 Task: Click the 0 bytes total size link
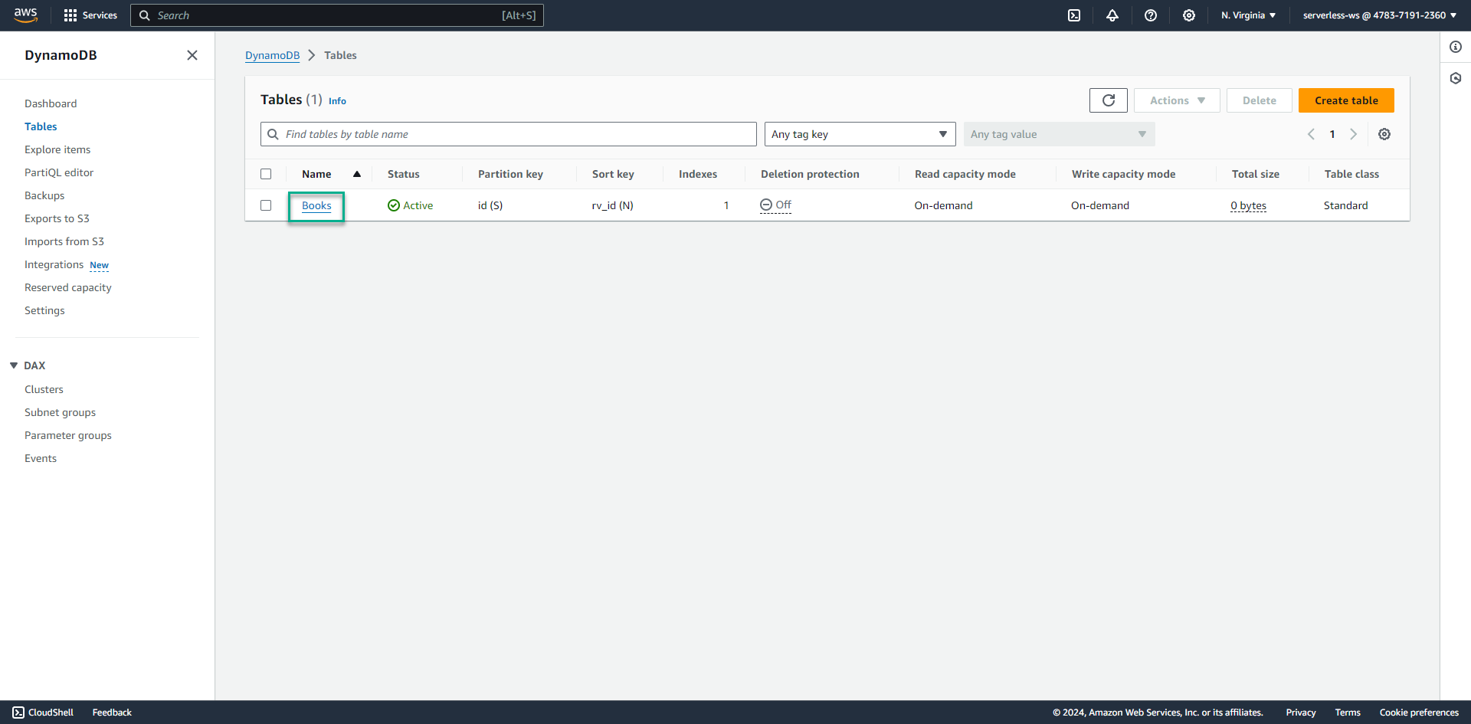coord(1248,205)
